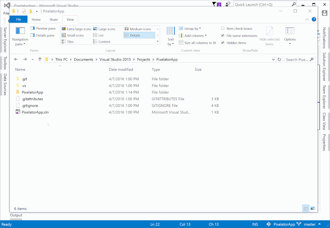Click Hide selected items button
Viewport: 330px width, 228px height.
(x=269, y=36)
